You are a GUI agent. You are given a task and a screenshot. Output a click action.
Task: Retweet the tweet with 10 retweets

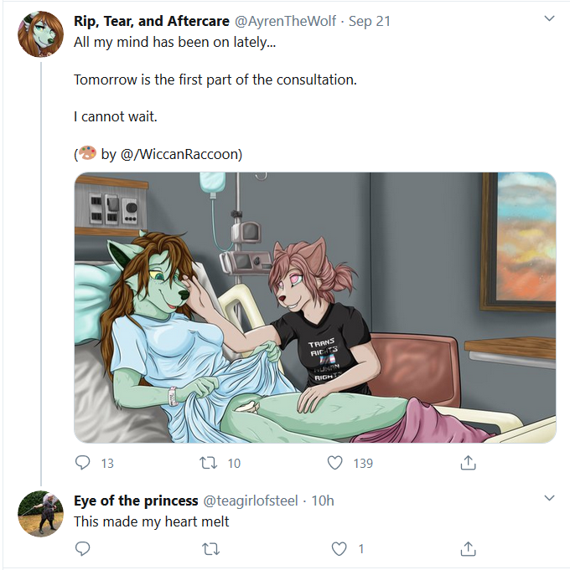(209, 463)
